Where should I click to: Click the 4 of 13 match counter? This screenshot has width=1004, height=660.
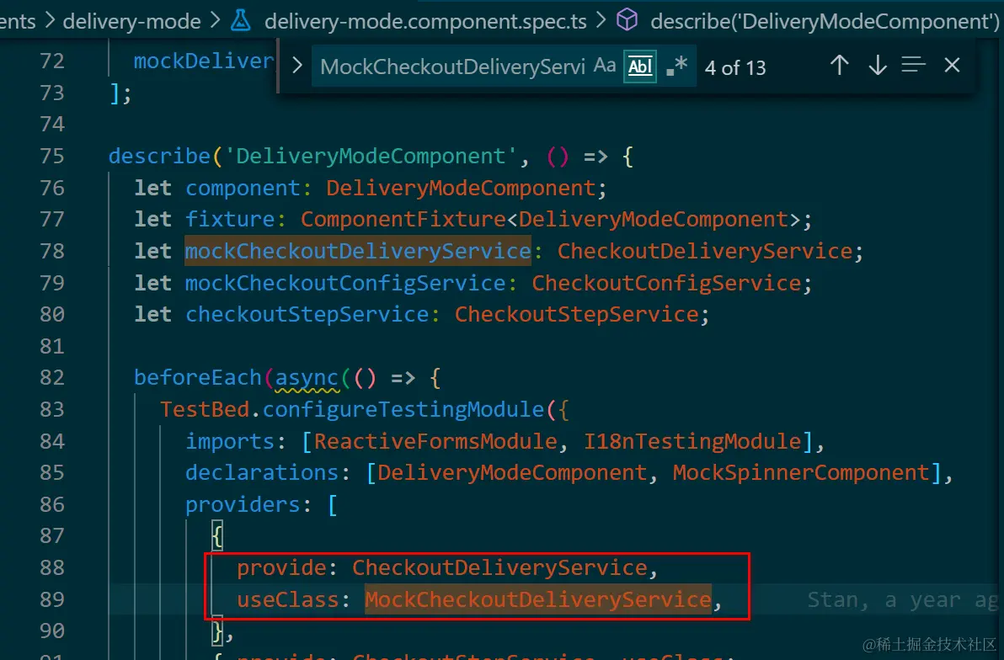(735, 67)
